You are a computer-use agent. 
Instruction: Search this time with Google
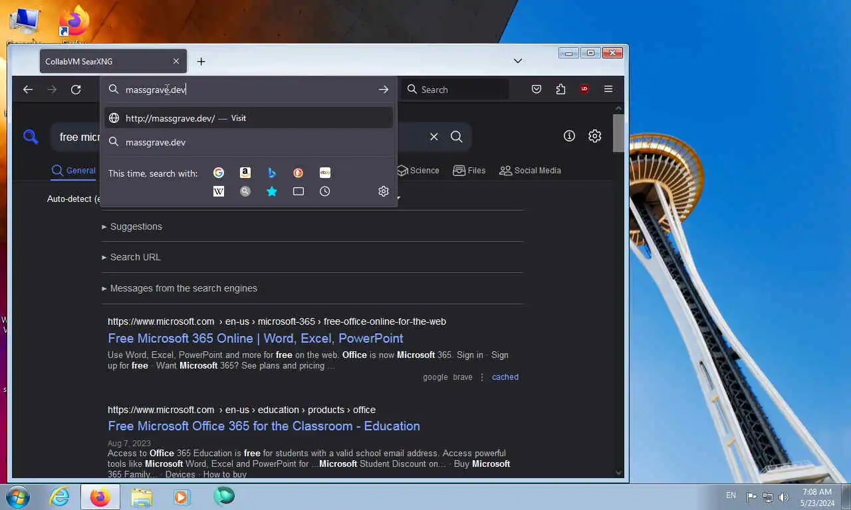(x=219, y=173)
